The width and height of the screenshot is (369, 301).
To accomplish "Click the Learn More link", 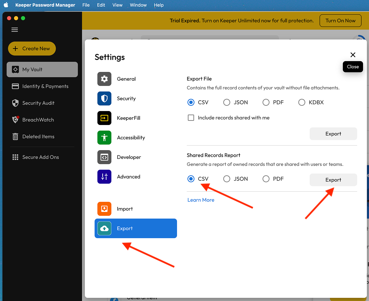I will [x=201, y=200].
